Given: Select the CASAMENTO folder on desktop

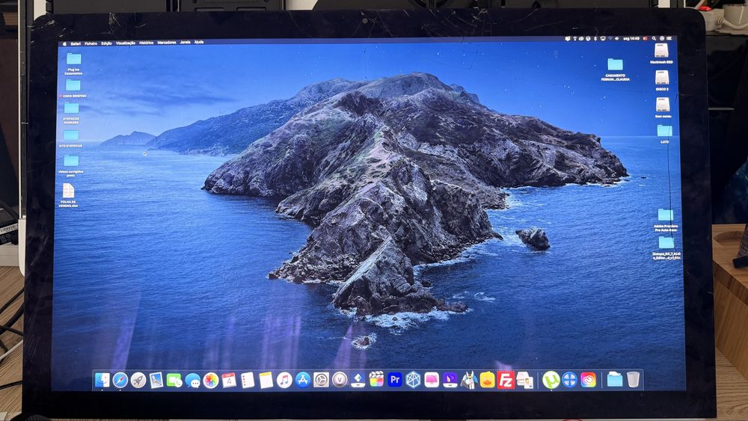Looking at the screenshot, I should (x=616, y=64).
